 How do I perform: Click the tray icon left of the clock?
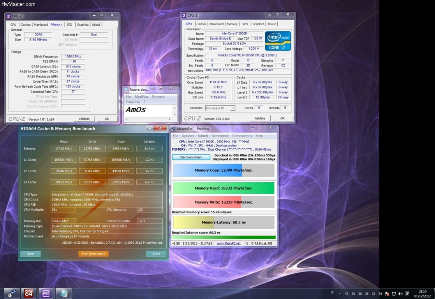(x=407, y=294)
